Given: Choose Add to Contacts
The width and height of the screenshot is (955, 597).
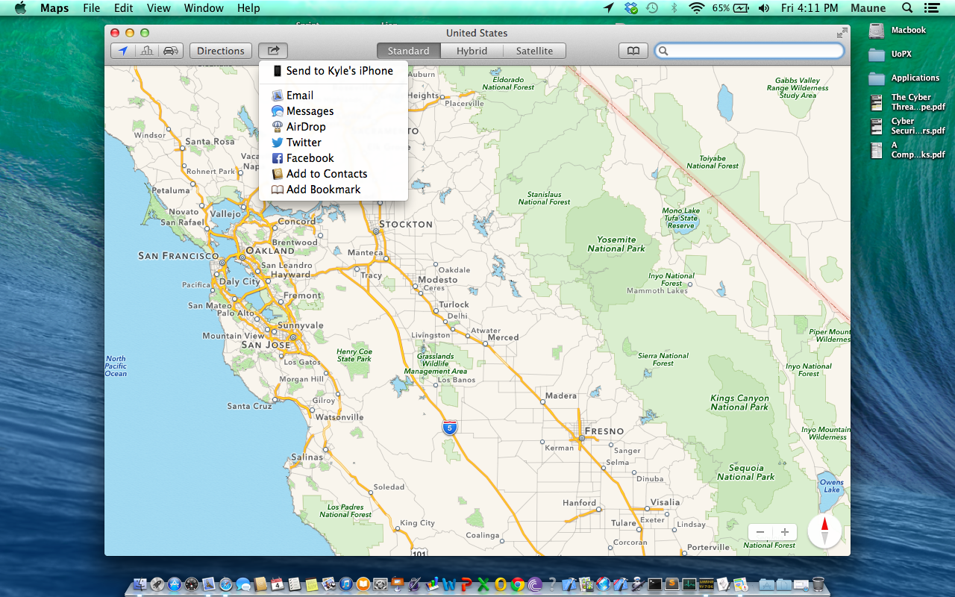Looking at the screenshot, I should pos(334,174).
